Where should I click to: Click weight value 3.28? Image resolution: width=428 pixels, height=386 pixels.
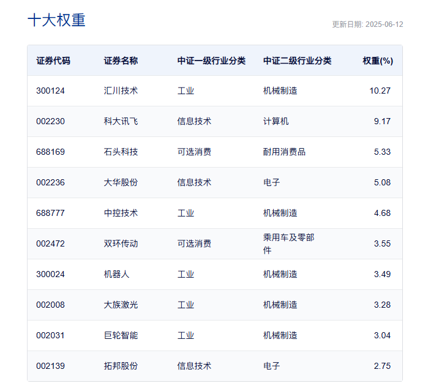pyautogui.click(x=382, y=305)
